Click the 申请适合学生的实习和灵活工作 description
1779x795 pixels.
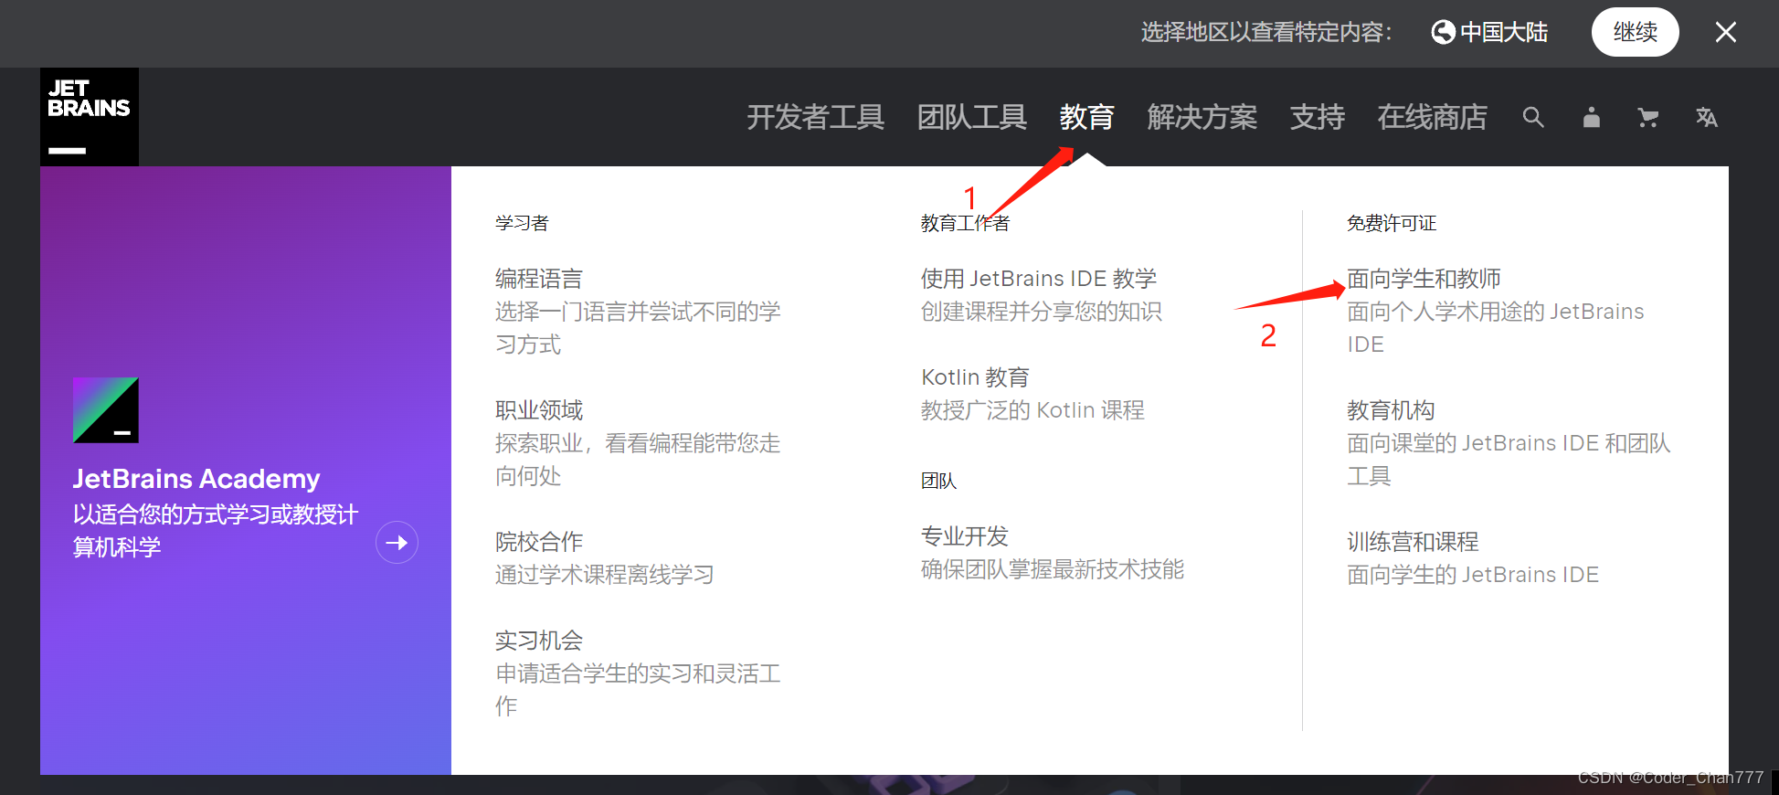click(x=638, y=690)
